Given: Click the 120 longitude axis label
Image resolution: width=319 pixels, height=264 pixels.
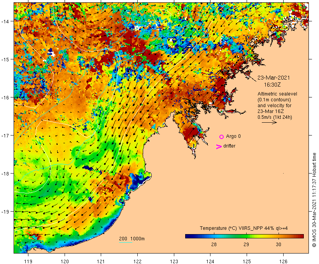Looking at the screenshot, I should click(65, 261).
